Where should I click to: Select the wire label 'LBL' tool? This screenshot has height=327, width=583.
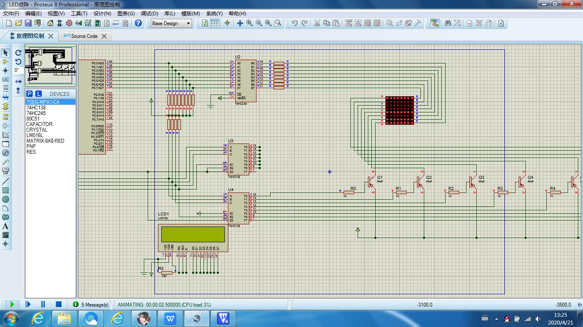tap(6, 80)
